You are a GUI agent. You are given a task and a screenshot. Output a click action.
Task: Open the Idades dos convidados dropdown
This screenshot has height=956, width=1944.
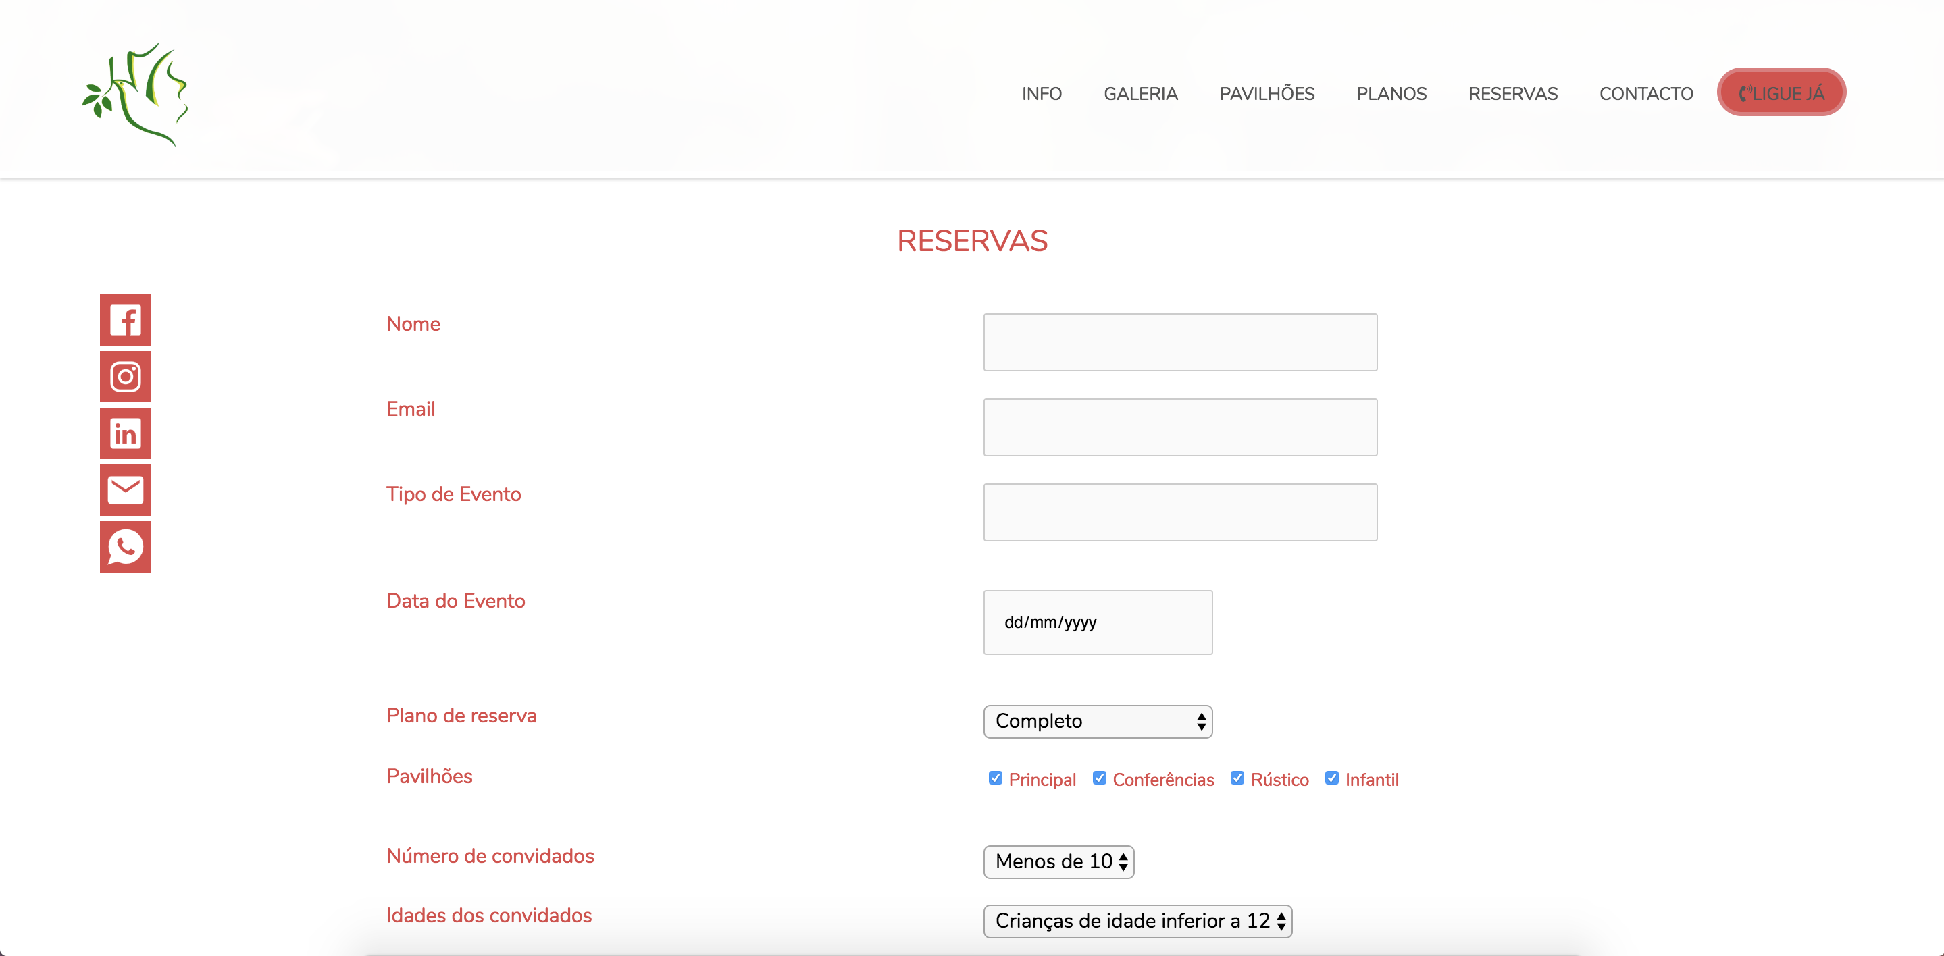pyautogui.click(x=1137, y=920)
